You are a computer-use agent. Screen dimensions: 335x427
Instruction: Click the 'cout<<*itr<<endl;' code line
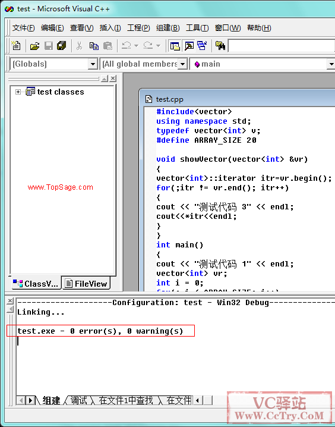(x=197, y=216)
